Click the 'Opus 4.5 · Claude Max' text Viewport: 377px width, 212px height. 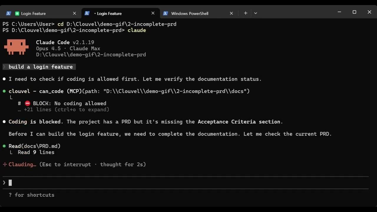[68, 49]
